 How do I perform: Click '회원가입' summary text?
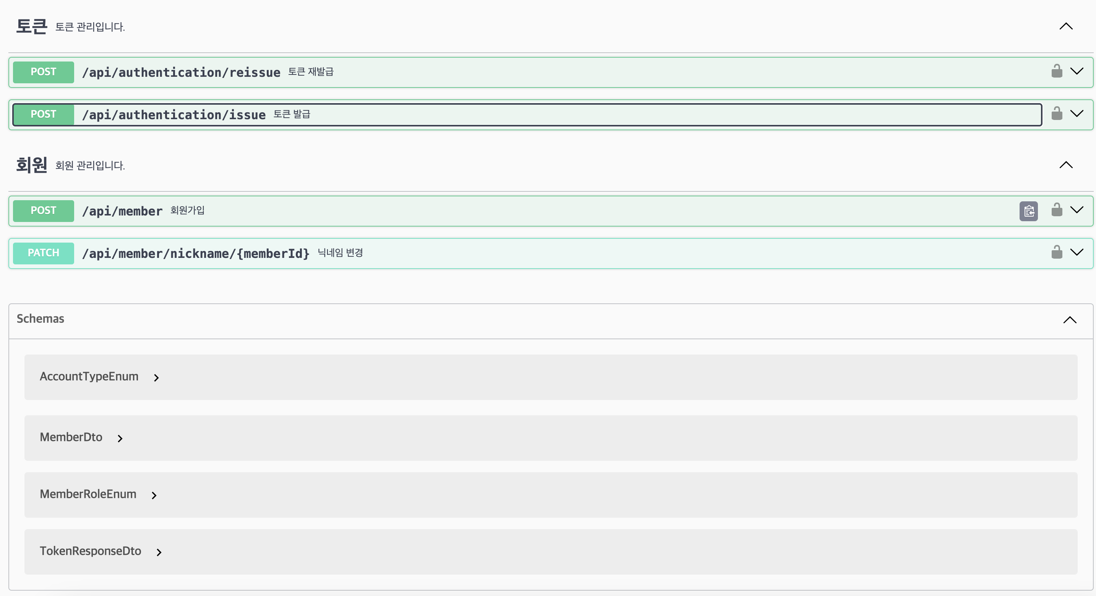pos(188,211)
